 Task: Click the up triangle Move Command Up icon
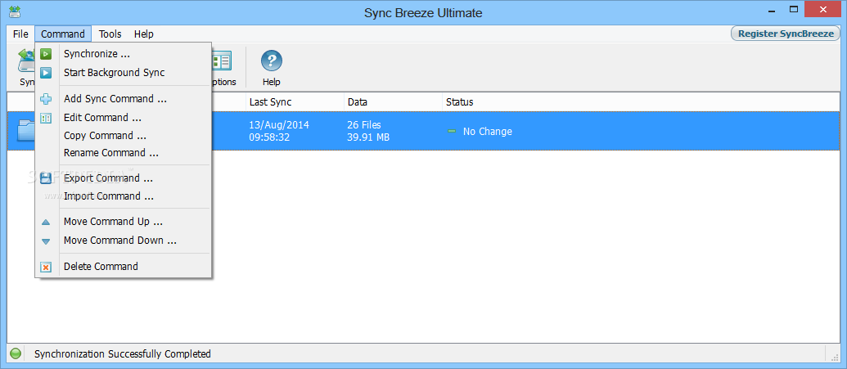pos(46,222)
